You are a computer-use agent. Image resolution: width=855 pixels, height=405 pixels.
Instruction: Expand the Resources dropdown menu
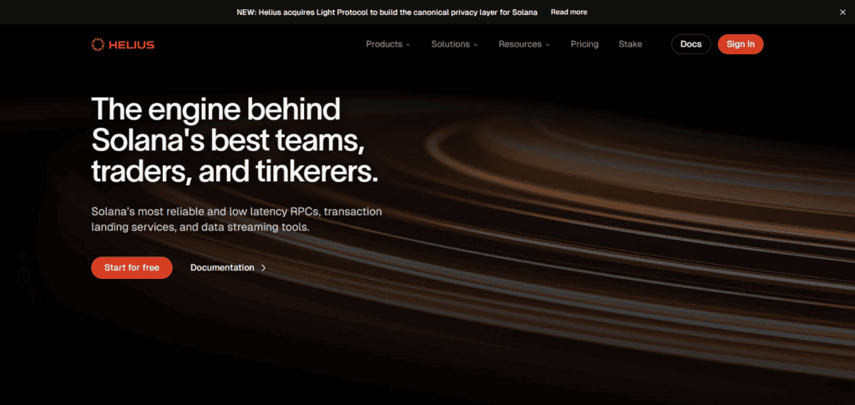click(x=524, y=44)
